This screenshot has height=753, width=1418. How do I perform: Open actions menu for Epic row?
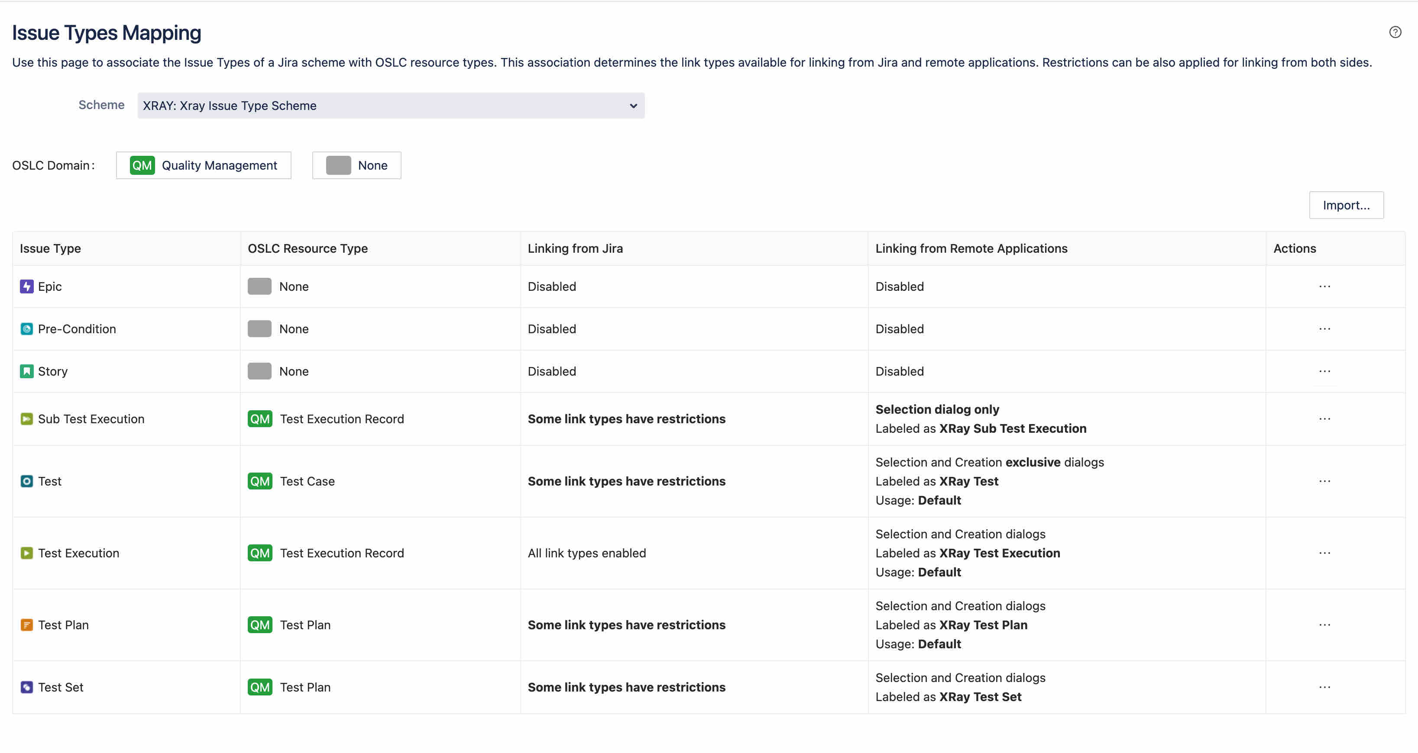coord(1324,286)
